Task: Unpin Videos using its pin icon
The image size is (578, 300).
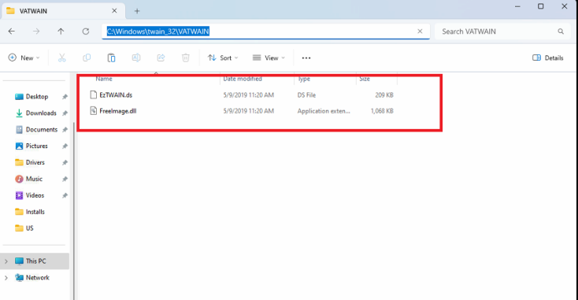Action: 65,195
